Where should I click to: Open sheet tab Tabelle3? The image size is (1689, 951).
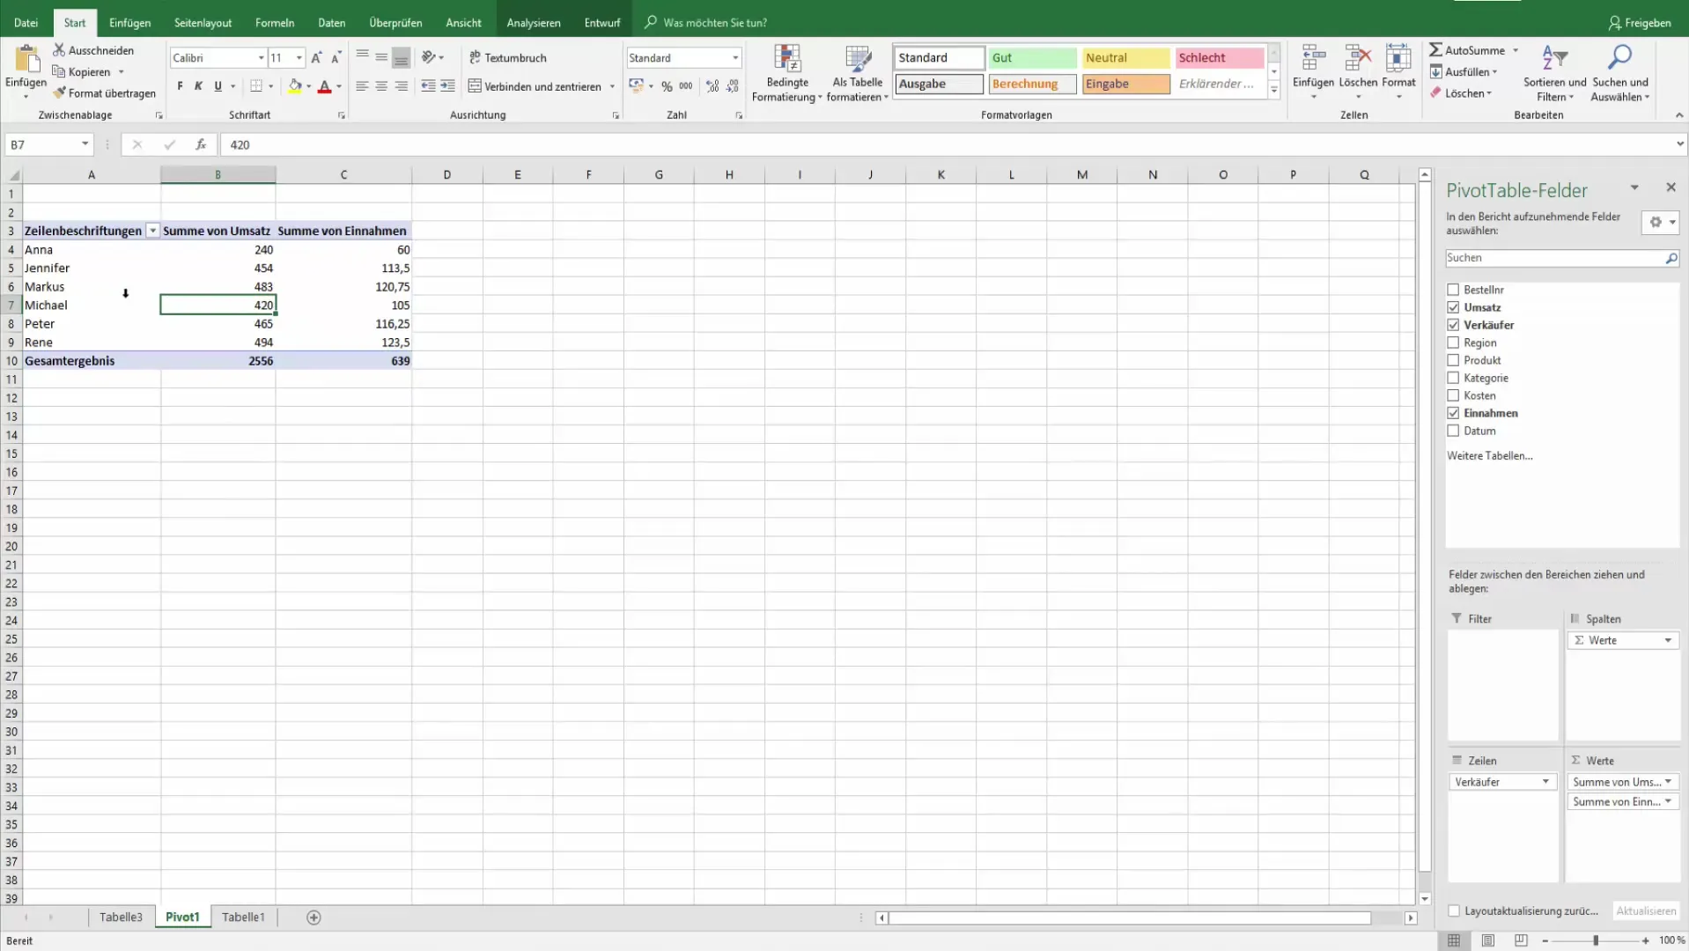(x=121, y=918)
